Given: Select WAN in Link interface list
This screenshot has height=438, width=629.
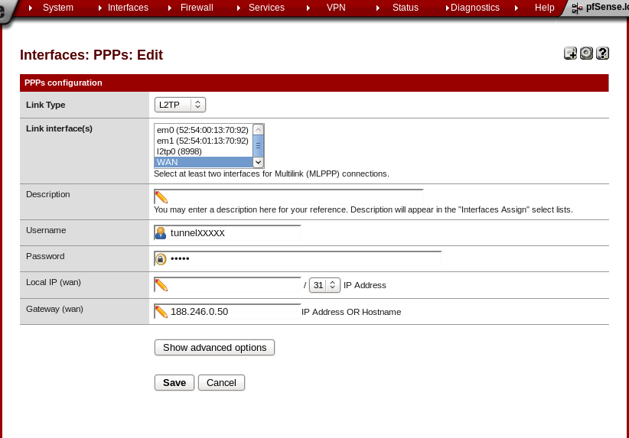Looking at the screenshot, I should click(x=202, y=162).
